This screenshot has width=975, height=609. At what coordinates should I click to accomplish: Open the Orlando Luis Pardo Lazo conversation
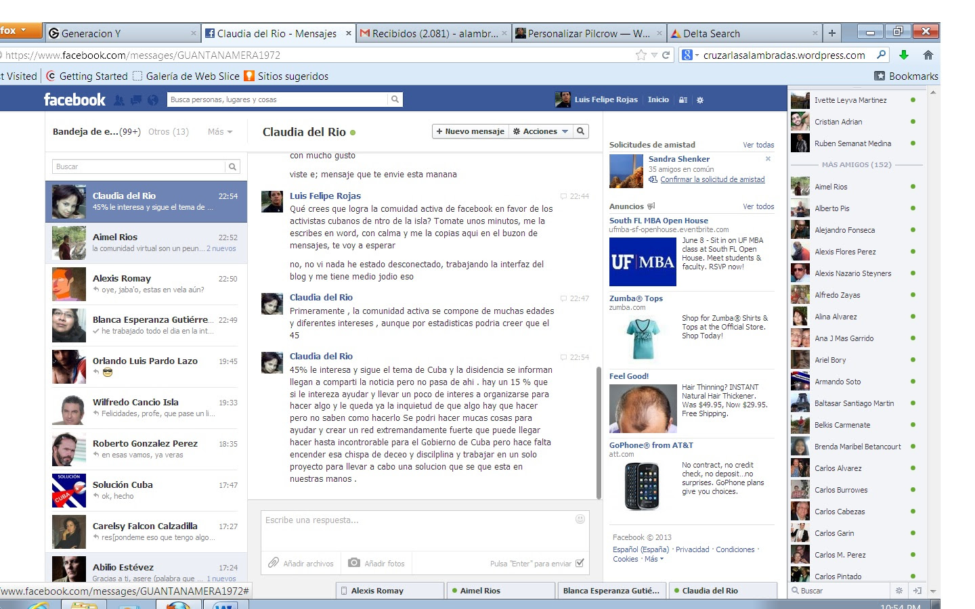[146, 366]
